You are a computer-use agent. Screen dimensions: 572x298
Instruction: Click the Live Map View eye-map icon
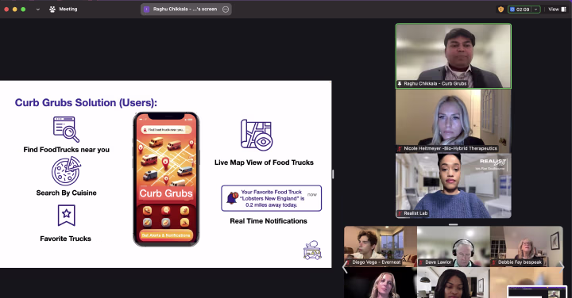coord(257,135)
